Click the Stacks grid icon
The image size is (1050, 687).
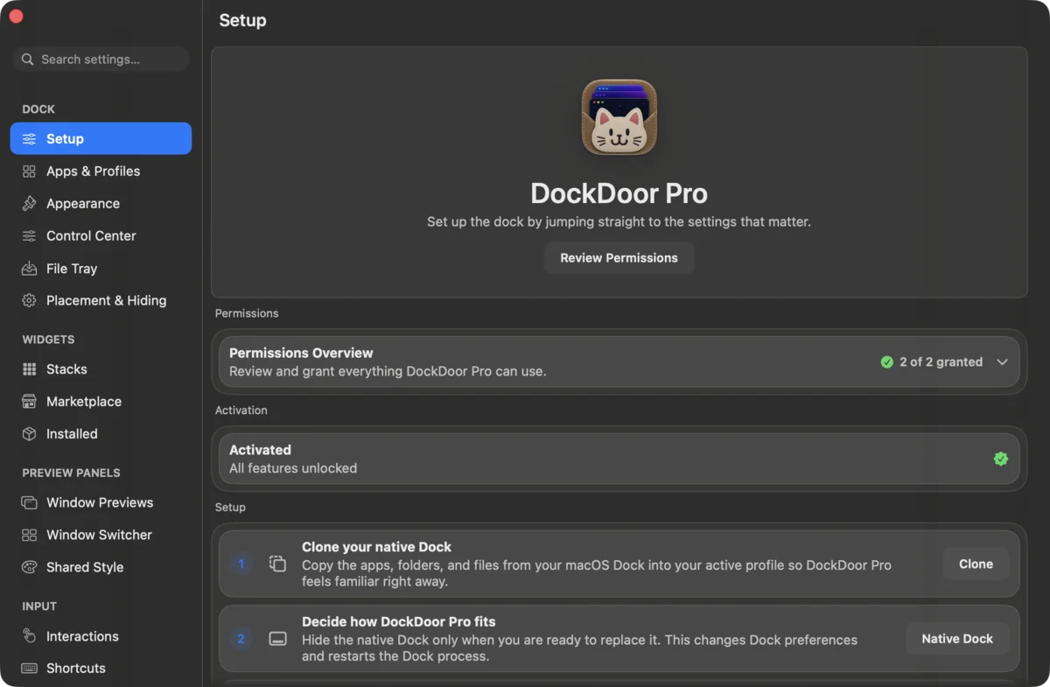30,369
